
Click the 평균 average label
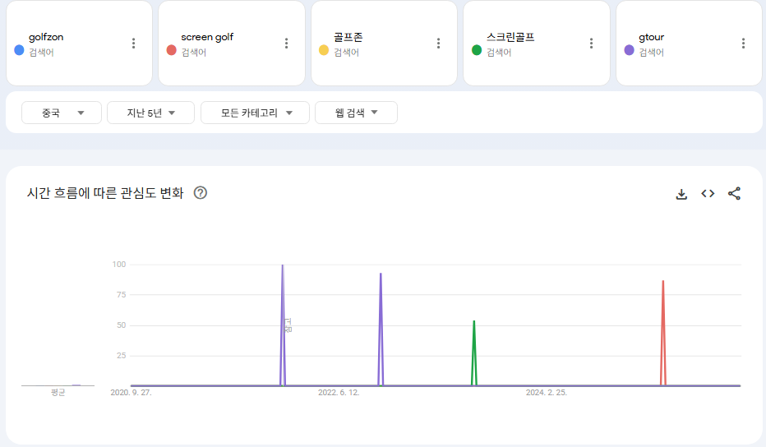click(58, 393)
